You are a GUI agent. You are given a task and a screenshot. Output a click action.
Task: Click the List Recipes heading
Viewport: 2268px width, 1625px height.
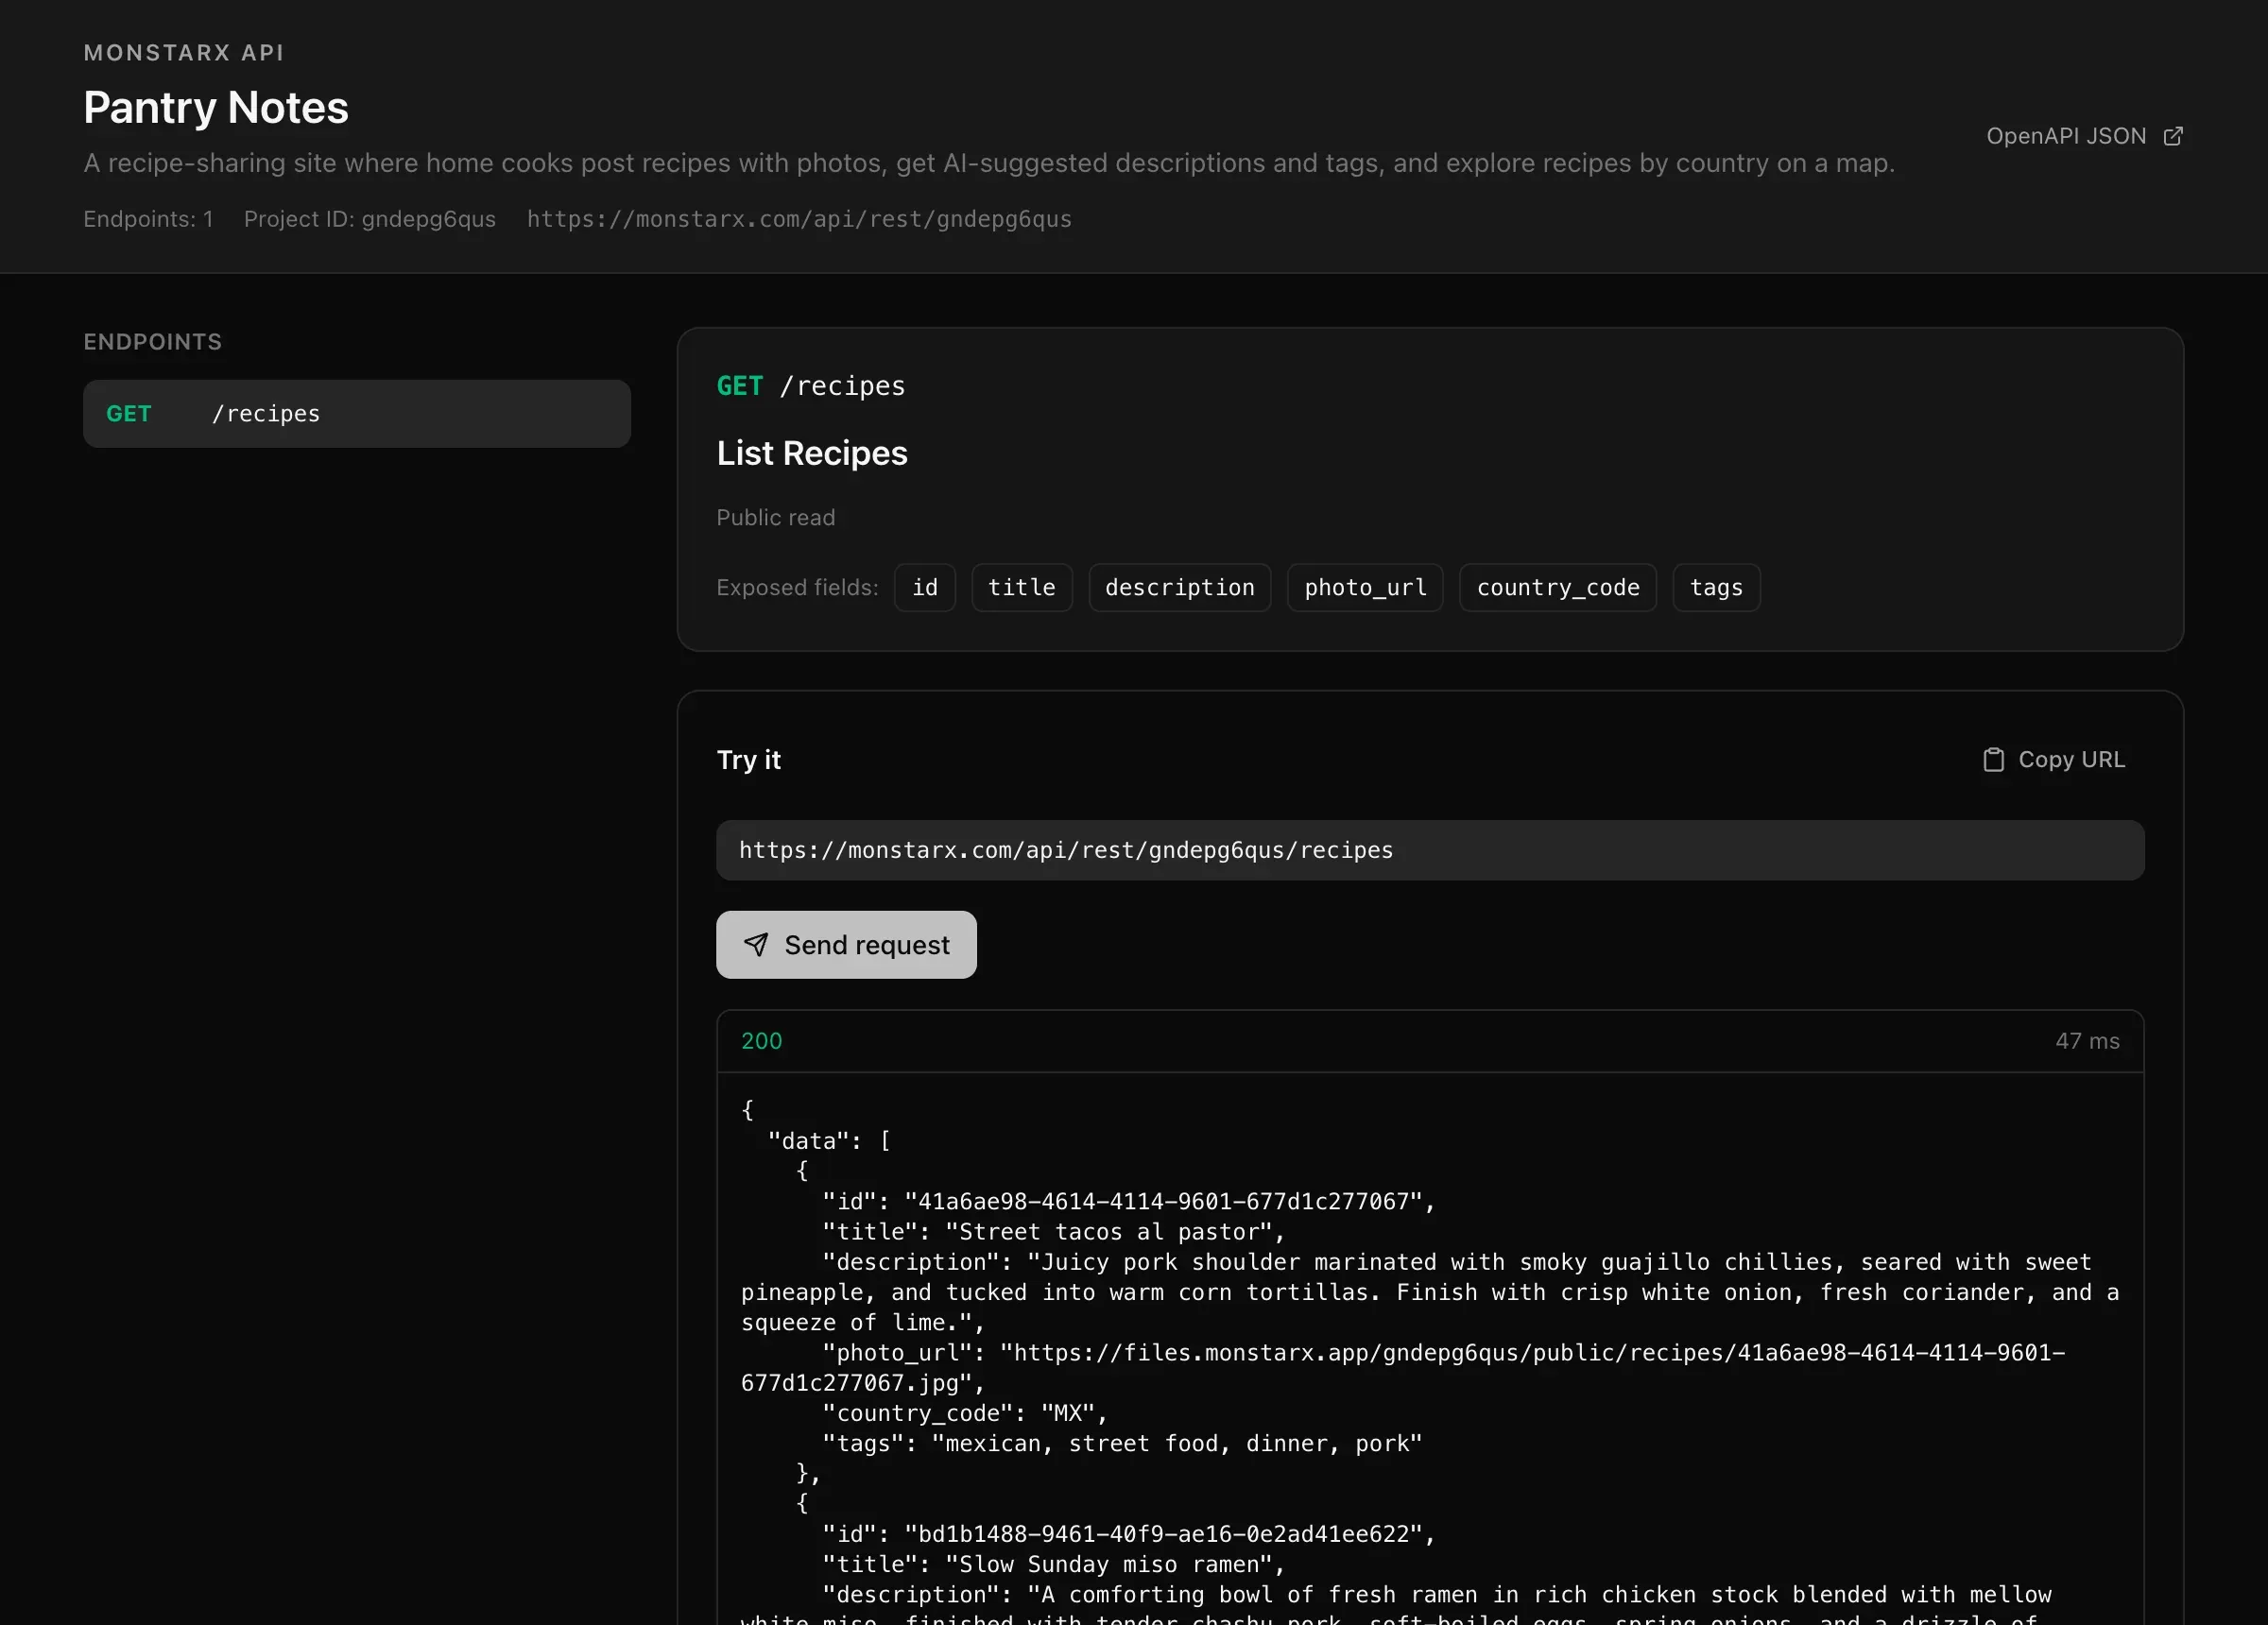(812, 453)
